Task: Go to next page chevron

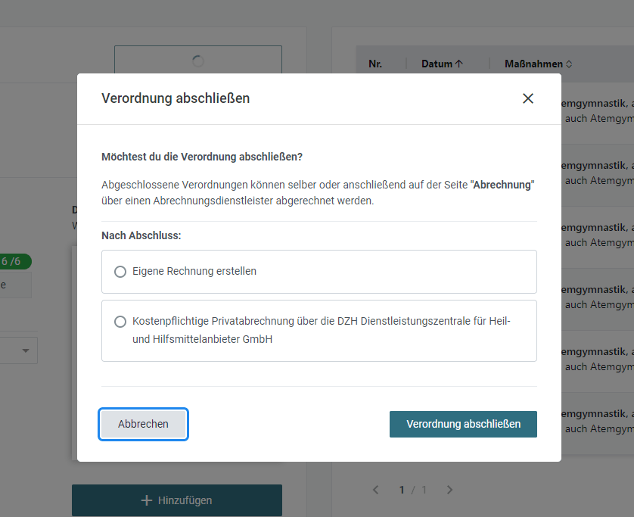Action: tap(449, 490)
